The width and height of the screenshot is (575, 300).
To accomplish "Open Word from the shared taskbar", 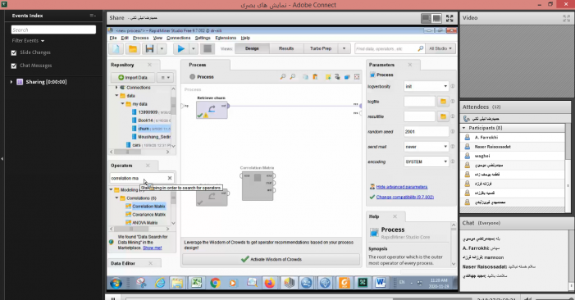I will point(381,283).
